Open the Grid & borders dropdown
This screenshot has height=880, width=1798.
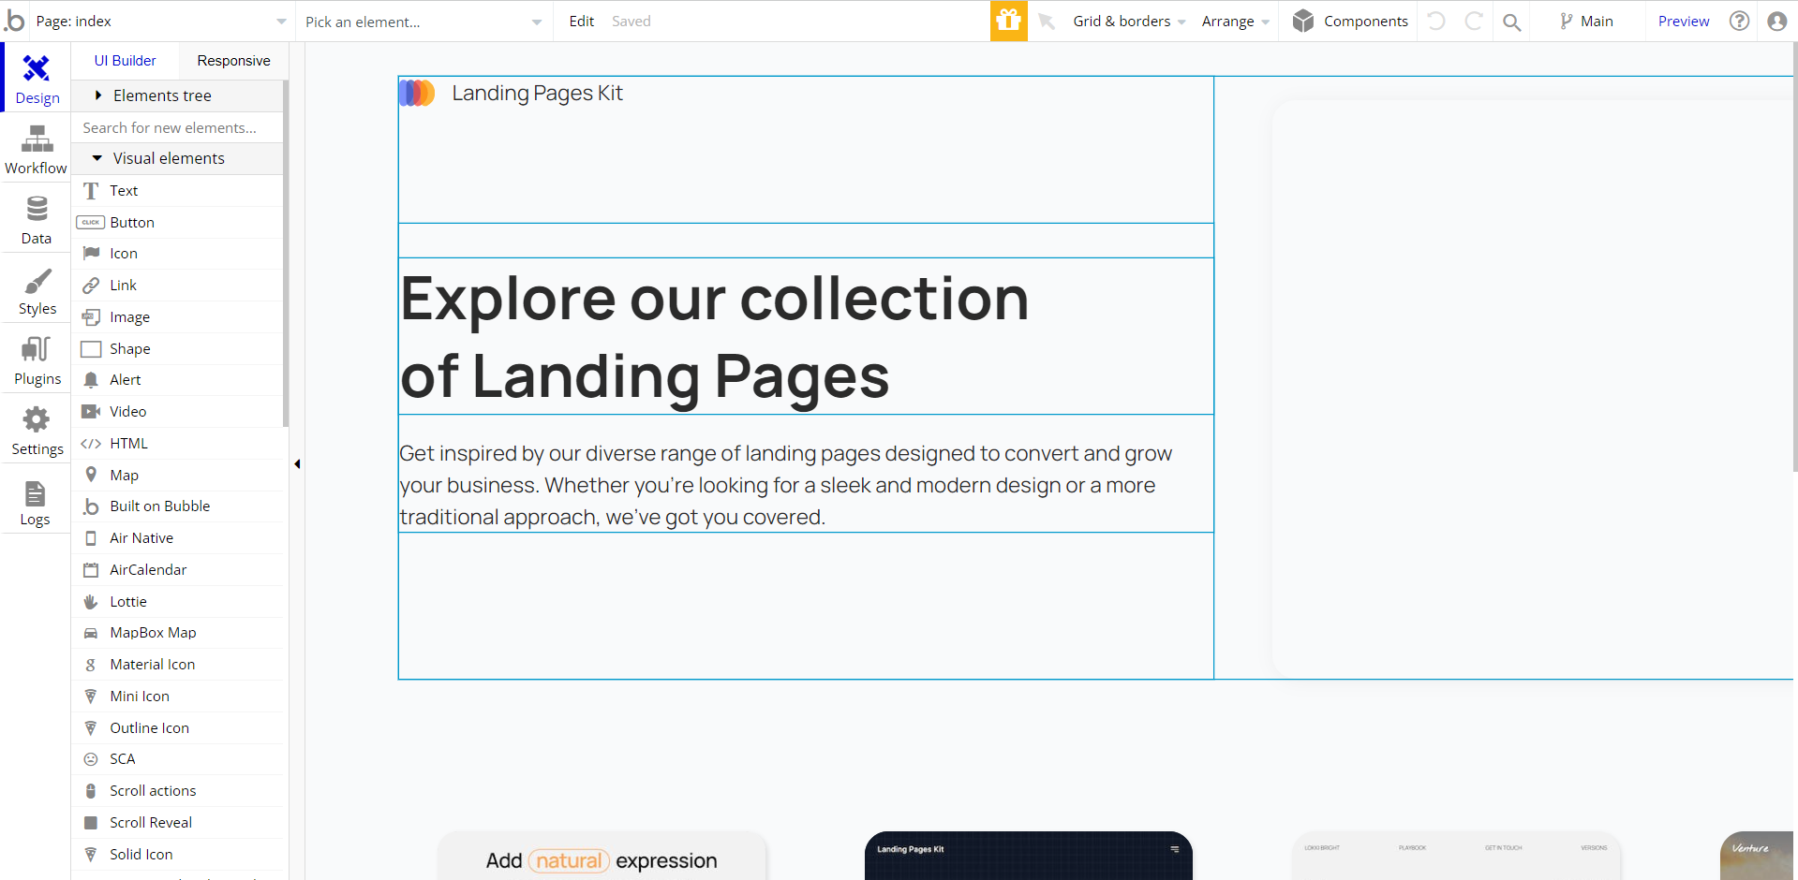click(x=1129, y=21)
